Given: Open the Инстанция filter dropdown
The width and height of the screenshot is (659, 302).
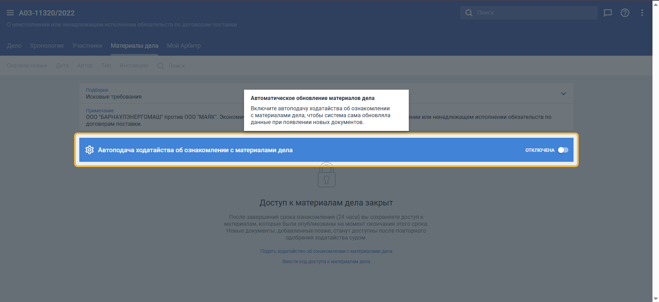Looking at the screenshot, I should pyautogui.click(x=134, y=65).
